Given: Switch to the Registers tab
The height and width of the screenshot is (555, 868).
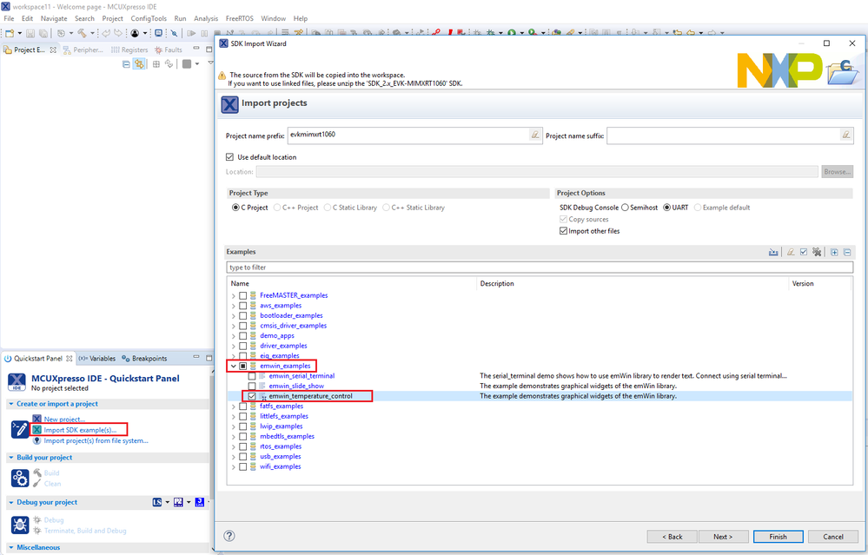Looking at the screenshot, I should [129, 50].
